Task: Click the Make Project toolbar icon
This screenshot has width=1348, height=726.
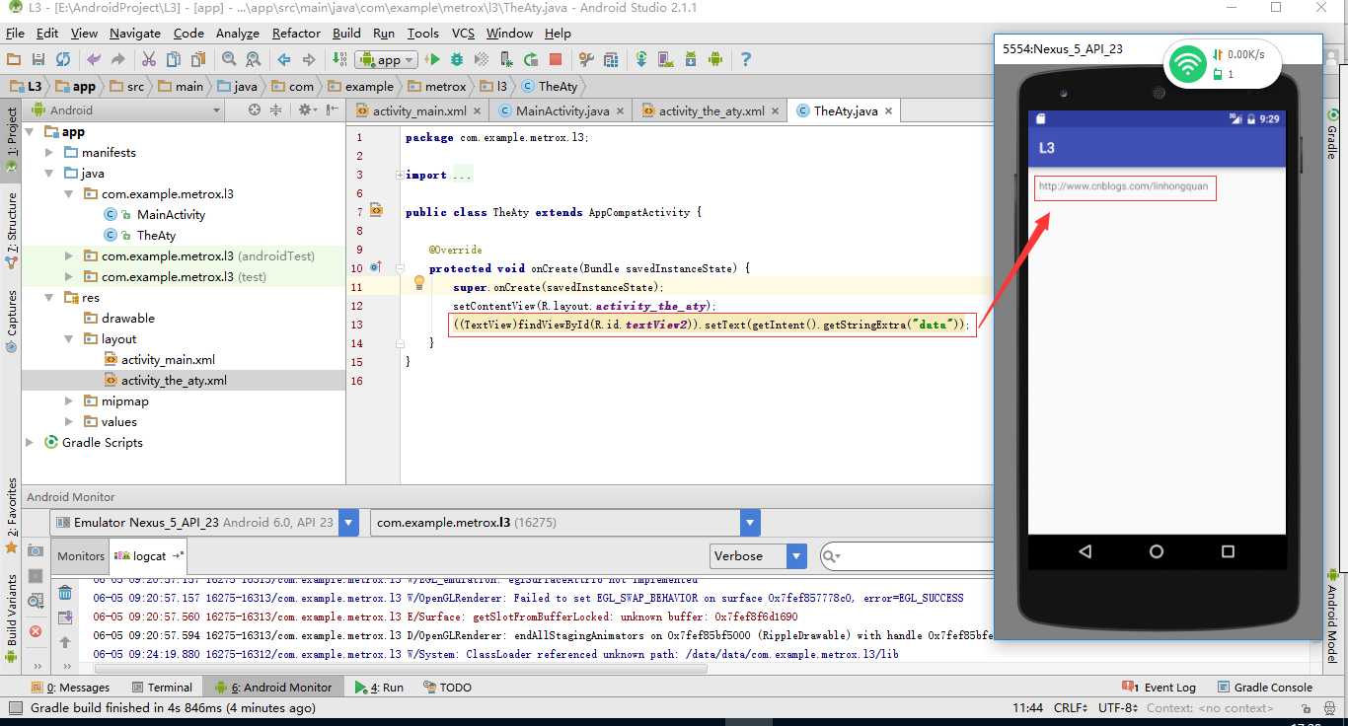Action: 340,59
